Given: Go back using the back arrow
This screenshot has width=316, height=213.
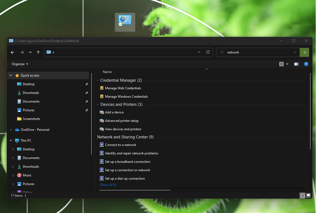Looking at the screenshot, I should [13, 52].
